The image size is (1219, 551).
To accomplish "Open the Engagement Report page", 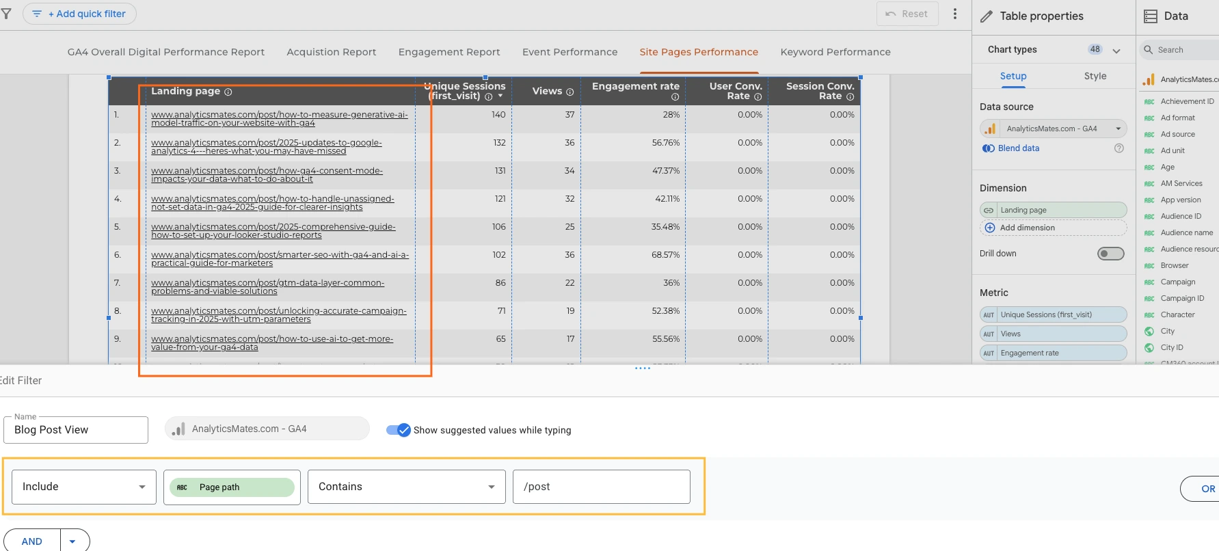I will [x=449, y=52].
